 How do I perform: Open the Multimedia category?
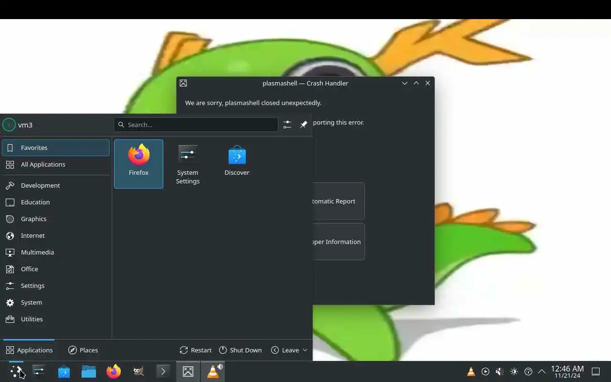click(x=56, y=252)
